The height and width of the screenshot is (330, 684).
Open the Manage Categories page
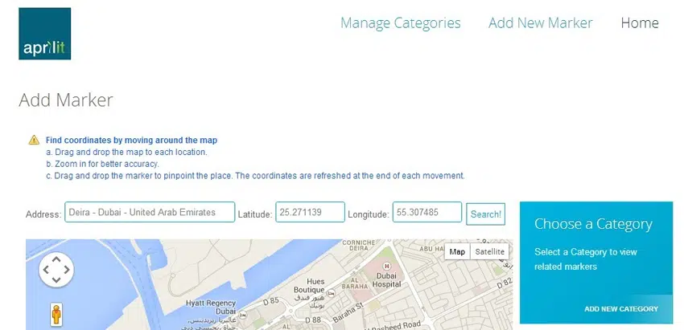[400, 23]
